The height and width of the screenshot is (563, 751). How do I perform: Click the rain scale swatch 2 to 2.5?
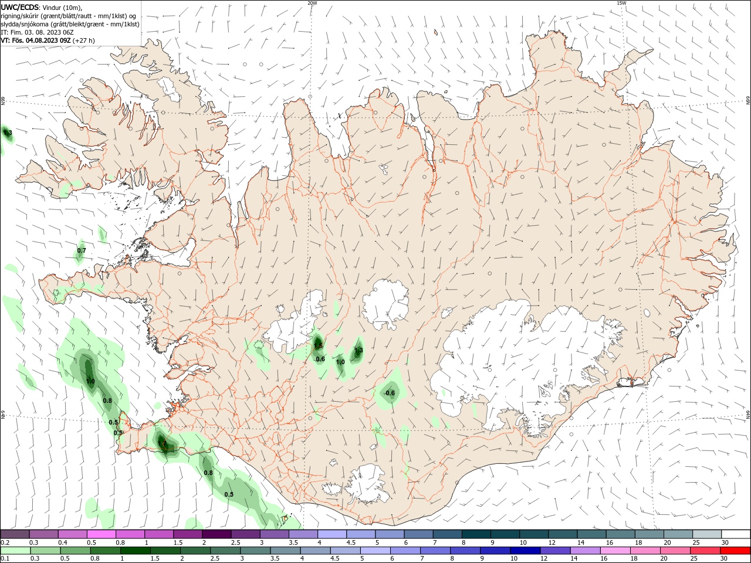tap(195, 551)
